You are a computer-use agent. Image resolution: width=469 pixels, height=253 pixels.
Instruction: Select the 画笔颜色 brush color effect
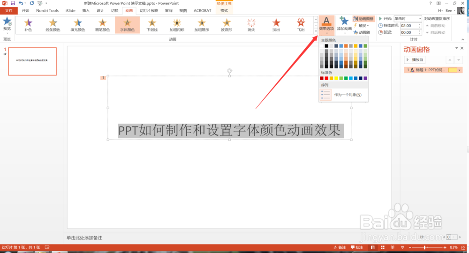tap(103, 24)
